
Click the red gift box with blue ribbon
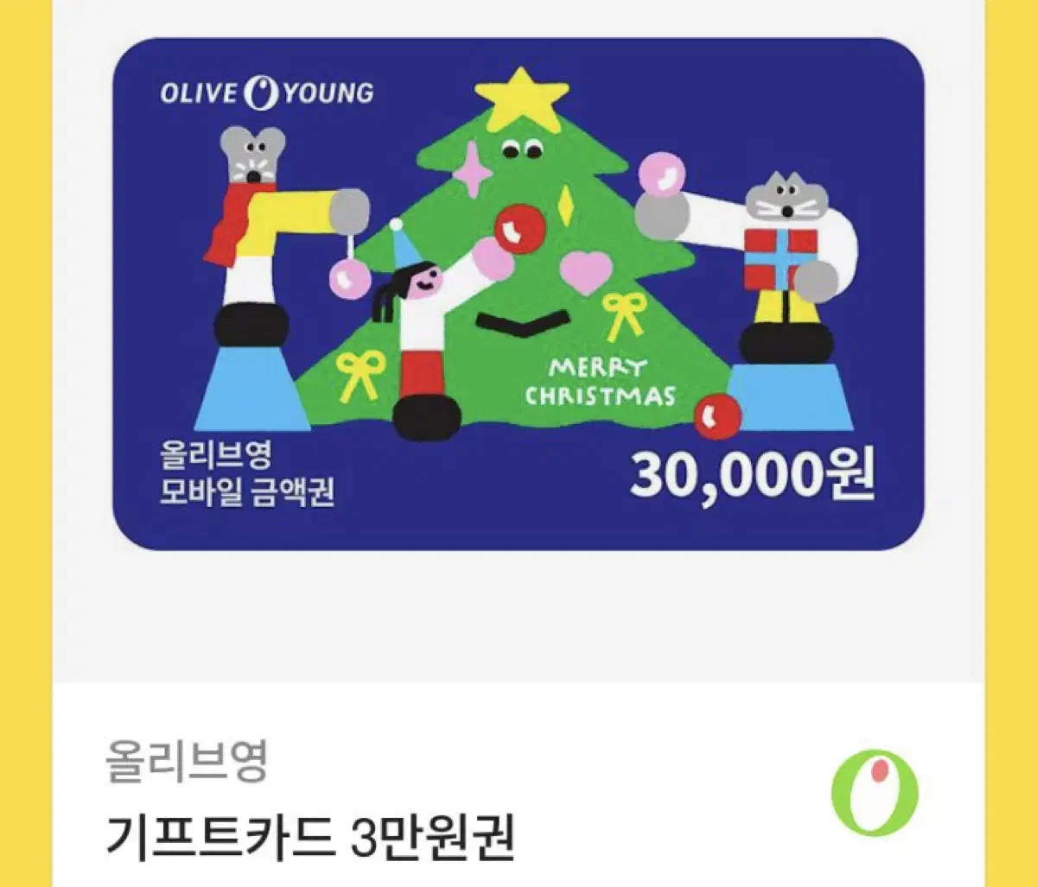pyautogui.click(x=780, y=259)
